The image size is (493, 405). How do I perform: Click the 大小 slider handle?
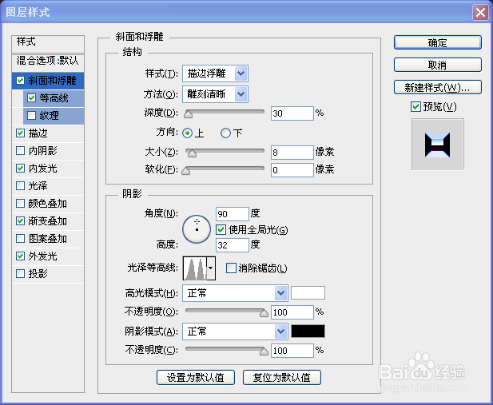point(192,153)
